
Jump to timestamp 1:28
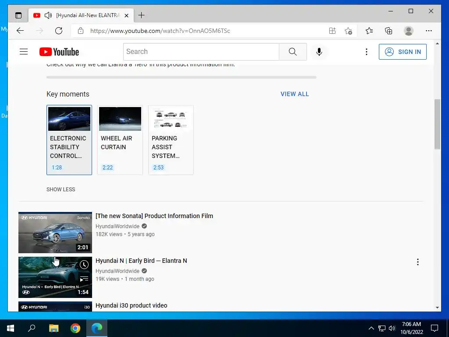point(57,167)
